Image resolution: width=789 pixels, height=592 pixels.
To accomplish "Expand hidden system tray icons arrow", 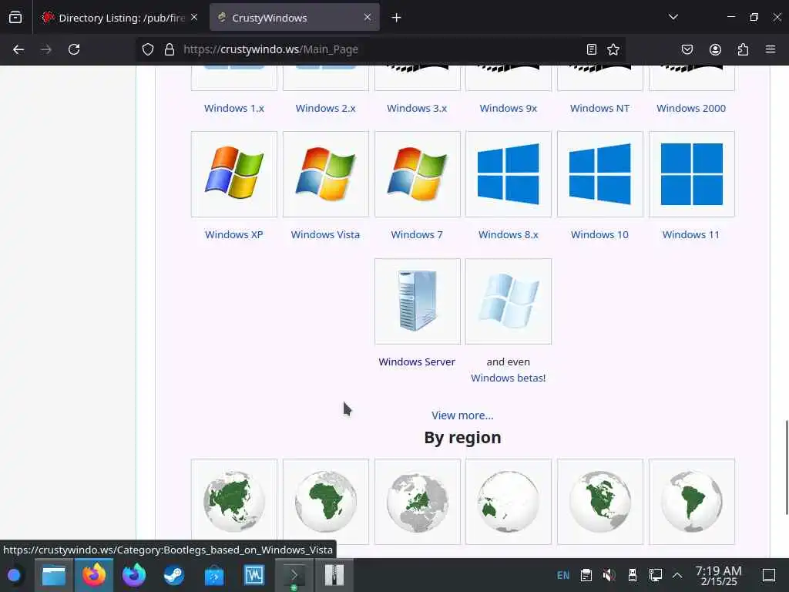I will tap(677, 575).
